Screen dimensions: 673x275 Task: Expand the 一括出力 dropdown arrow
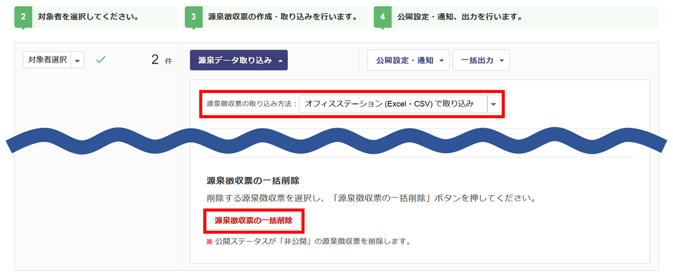(x=502, y=61)
